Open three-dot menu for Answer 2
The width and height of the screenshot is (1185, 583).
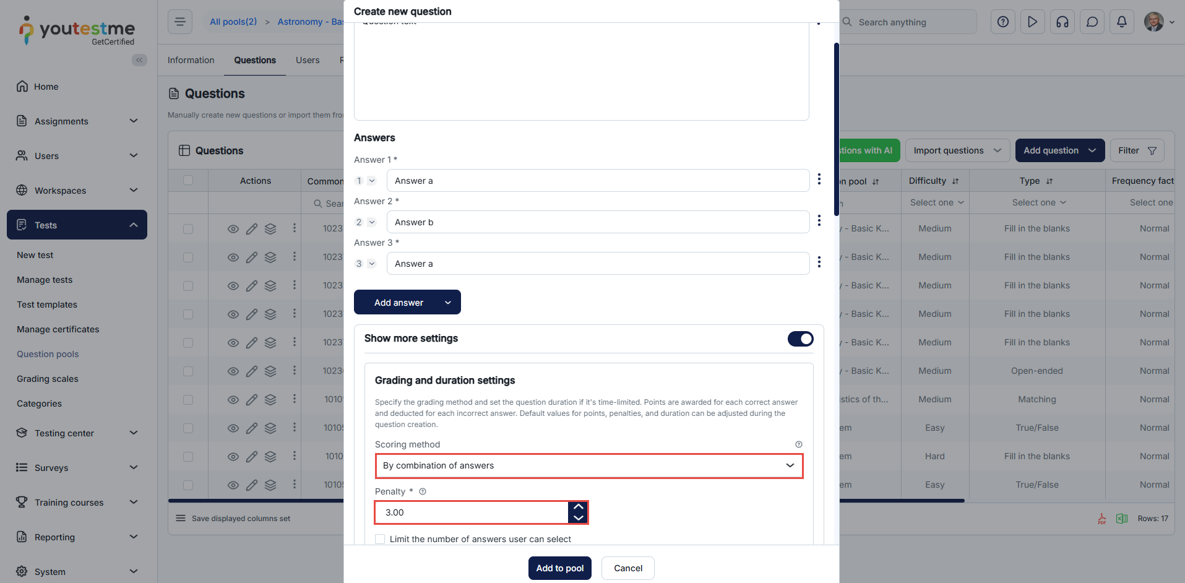click(x=819, y=221)
